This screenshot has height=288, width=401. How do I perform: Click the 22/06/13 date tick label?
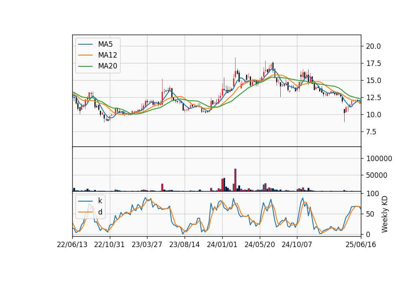tap(72, 245)
